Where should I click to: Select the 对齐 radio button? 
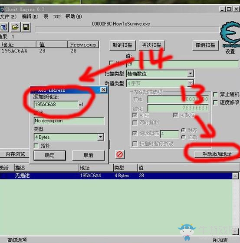coord(184,130)
